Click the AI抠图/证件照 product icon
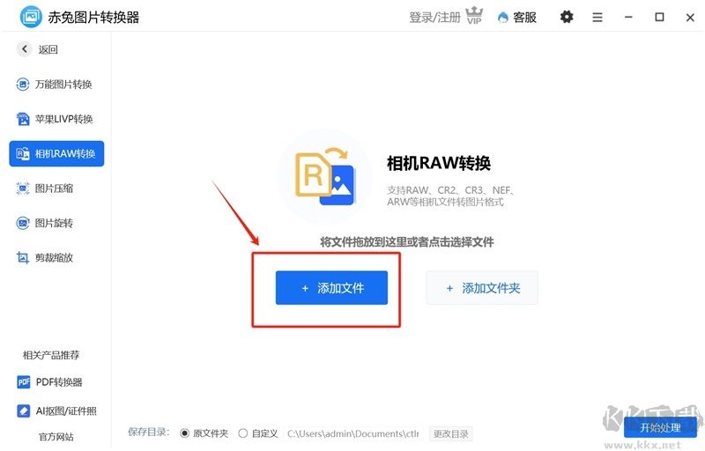 tap(24, 410)
